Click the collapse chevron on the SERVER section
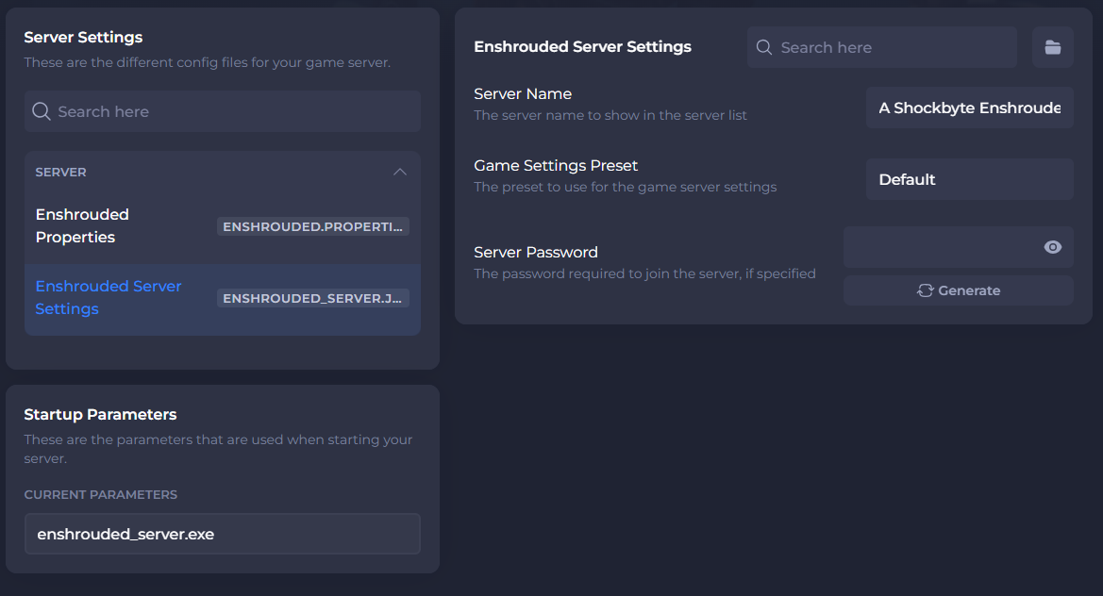 399,172
